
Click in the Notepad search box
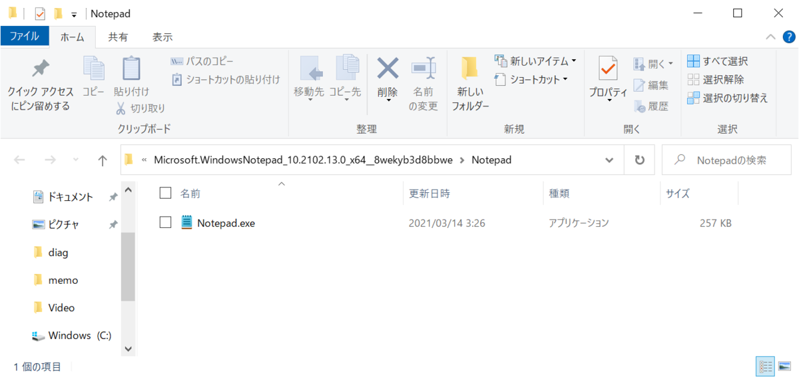(725, 160)
